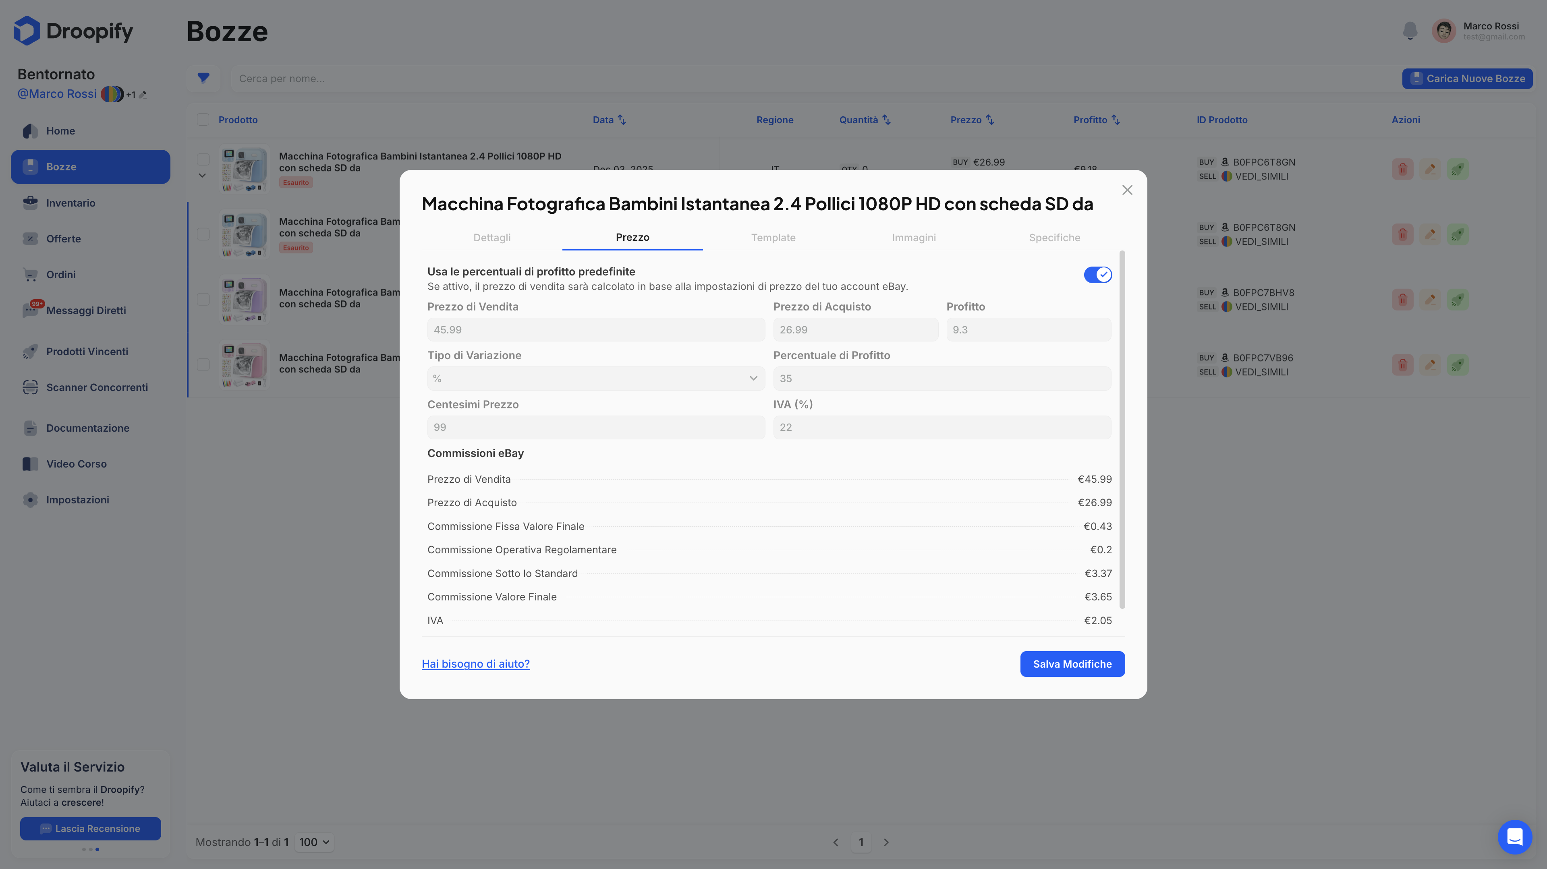Viewport: 1547px width, 869px height.
Task: Switch to the Immagini tab
Action: (913, 238)
